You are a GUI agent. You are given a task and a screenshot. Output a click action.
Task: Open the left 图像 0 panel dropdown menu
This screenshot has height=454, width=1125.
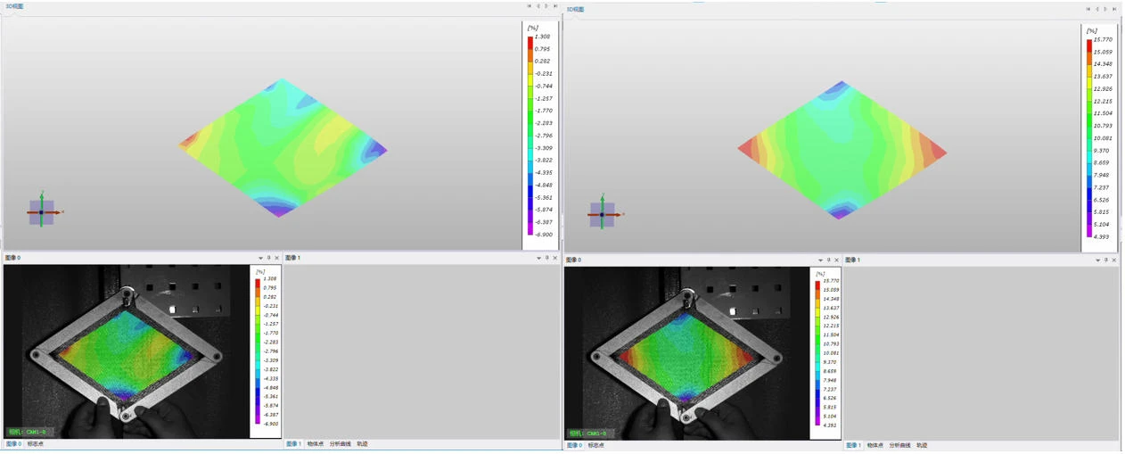pyautogui.click(x=260, y=258)
